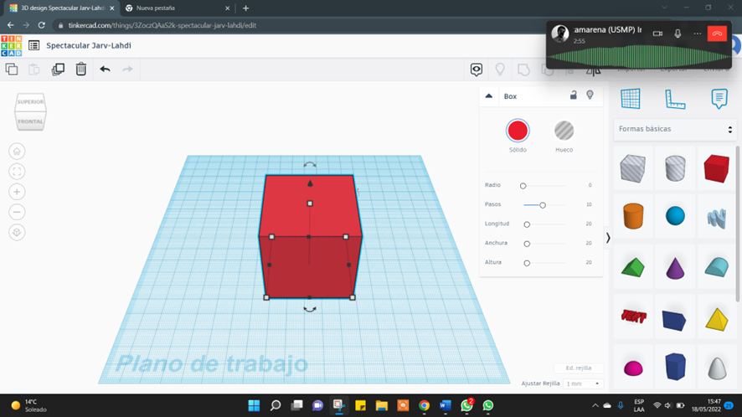Set shape to Hueco (hole)
This screenshot has height=417, width=742.
[564, 131]
